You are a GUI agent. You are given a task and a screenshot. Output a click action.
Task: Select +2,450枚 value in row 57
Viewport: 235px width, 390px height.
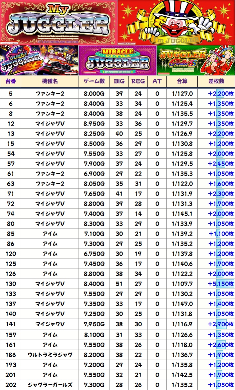click(x=216, y=164)
